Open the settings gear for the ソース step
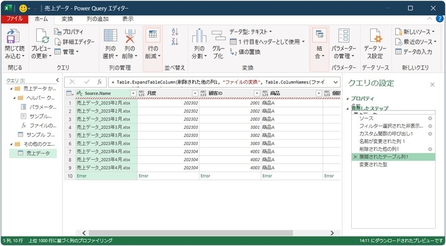Image resolution: width=446 pixels, height=246 pixels. point(430,118)
